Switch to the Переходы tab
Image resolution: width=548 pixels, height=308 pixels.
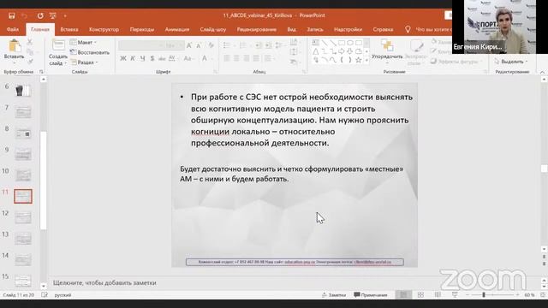click(x=142, y=29)
